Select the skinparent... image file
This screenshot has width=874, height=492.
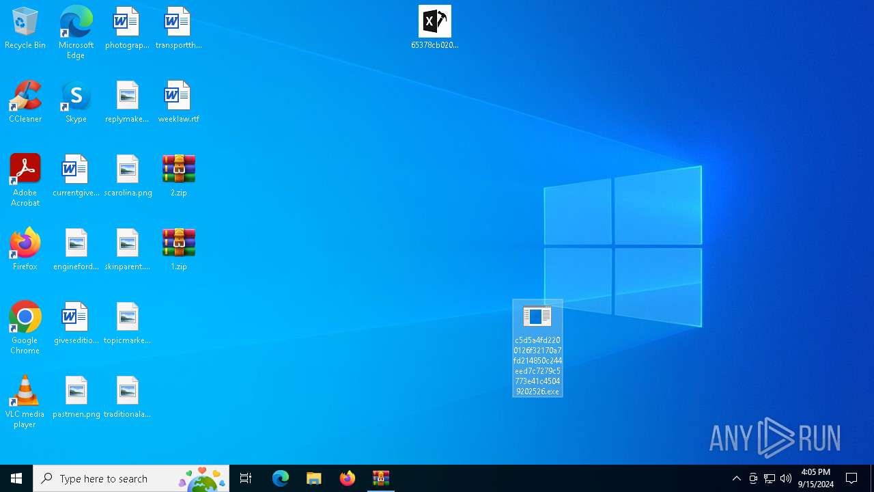127,249
